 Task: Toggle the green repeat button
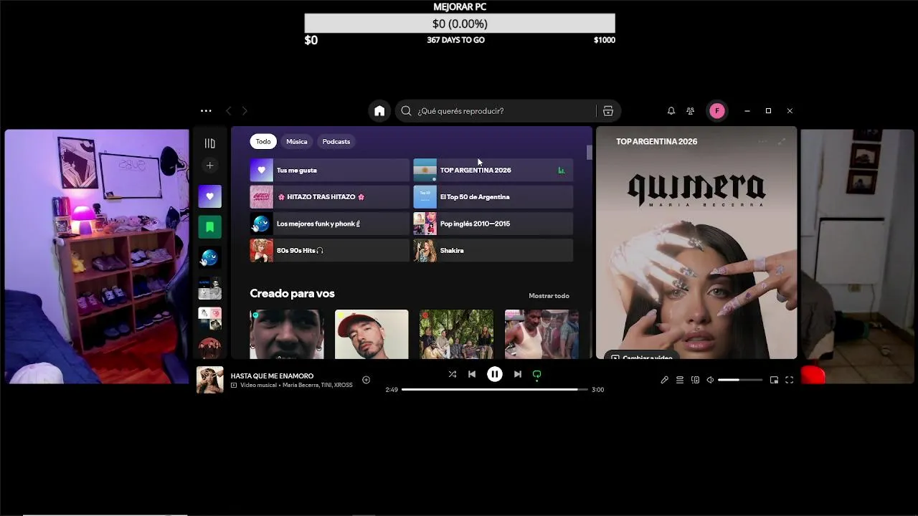pyautogui.click(x=536, y=374)
